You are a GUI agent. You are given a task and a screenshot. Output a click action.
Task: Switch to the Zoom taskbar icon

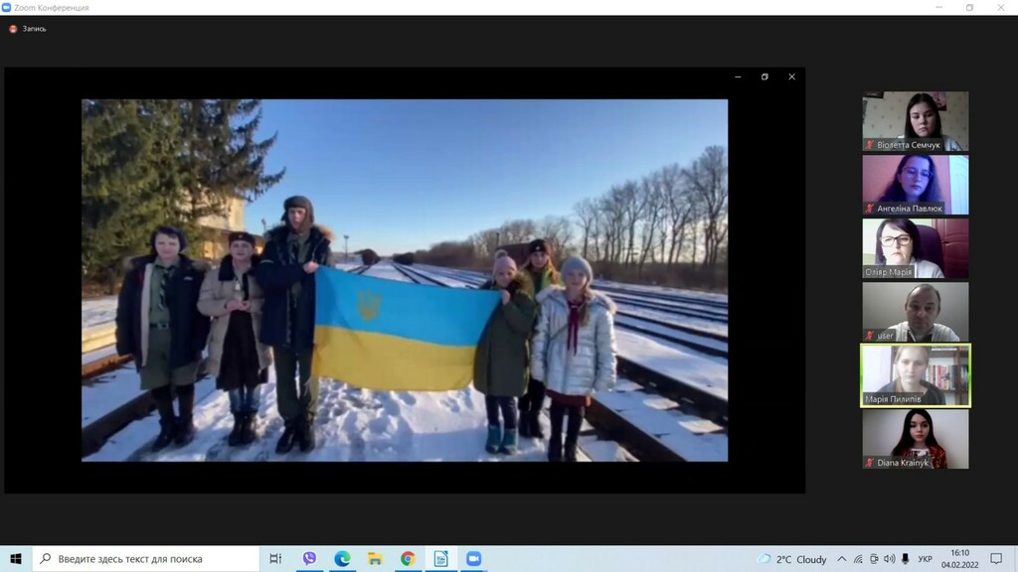pyautogui.click(x=473, y=559)
